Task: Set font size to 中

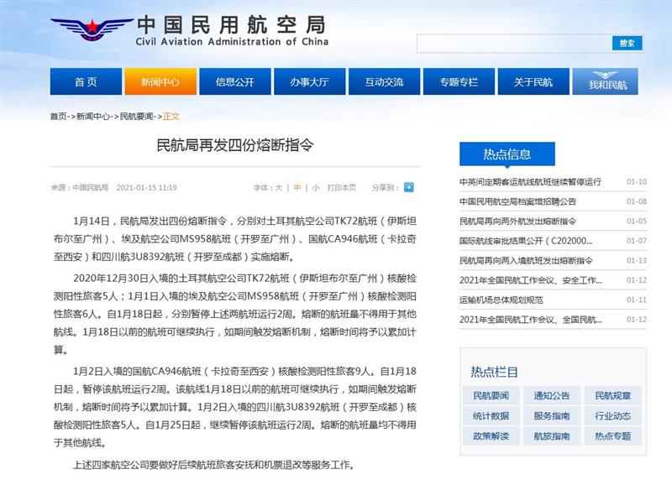Action: coord(297,188)
